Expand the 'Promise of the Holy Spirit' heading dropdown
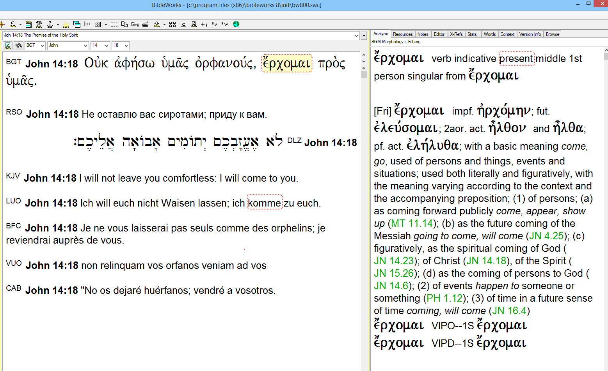608x371 pixels. coord(356,35)
